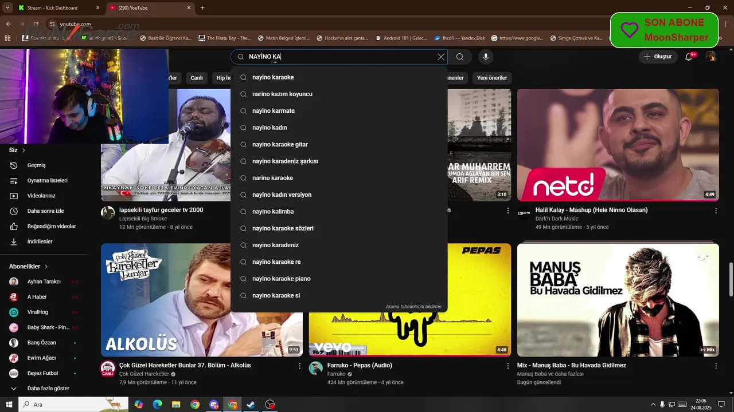Viewport: 734px width, 412px height.
Task: Select suggestion 'nayino kadın'
Action: click(339, 128)
